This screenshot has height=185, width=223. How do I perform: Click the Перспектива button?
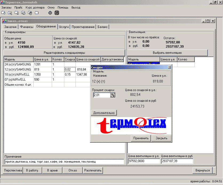[13, 170]
